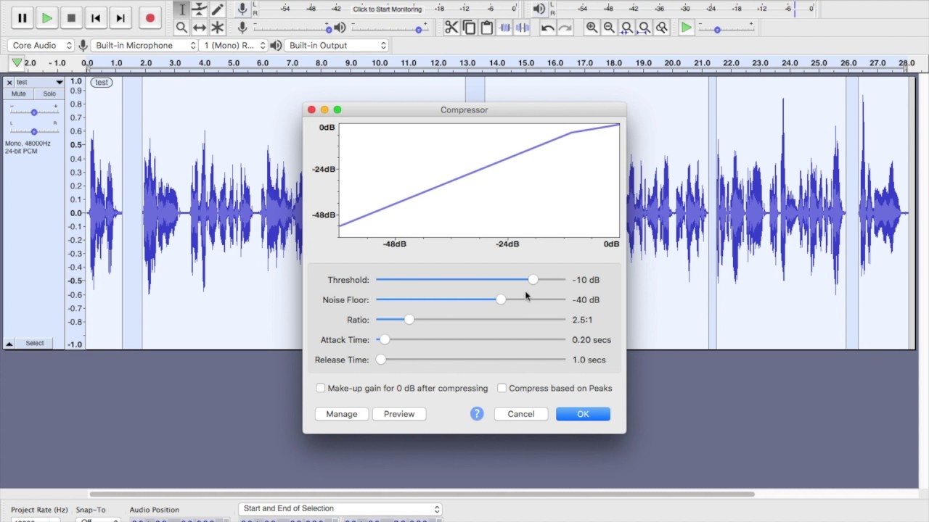
Task: Click the track Select button
Action: pos(35,343)
